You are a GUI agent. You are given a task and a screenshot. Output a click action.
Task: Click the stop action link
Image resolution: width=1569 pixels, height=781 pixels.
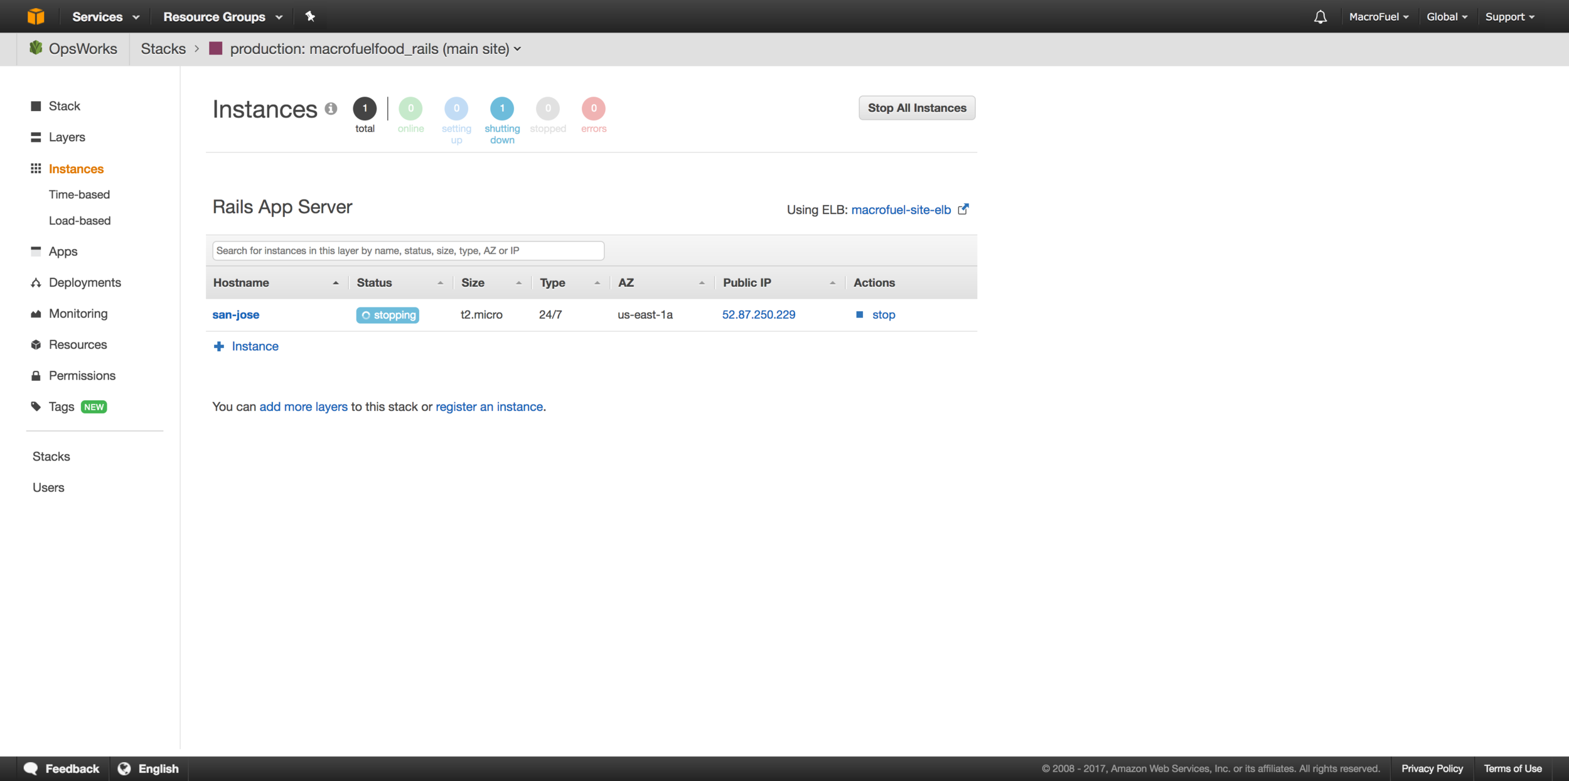[x=884, y=315]
